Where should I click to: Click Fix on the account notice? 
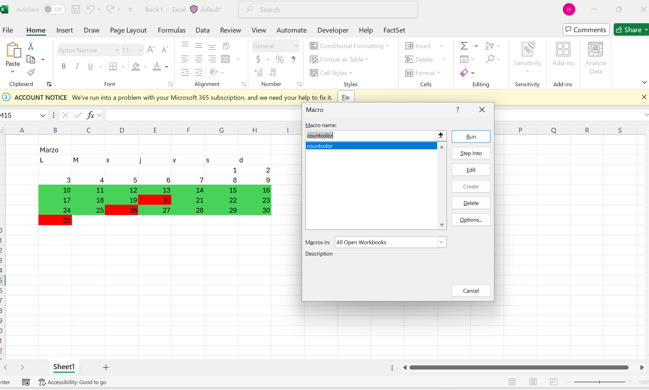pos(345,97)
